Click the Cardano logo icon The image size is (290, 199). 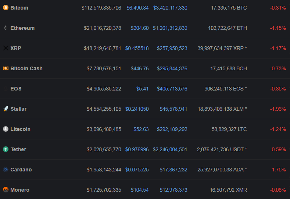(6, 170)
